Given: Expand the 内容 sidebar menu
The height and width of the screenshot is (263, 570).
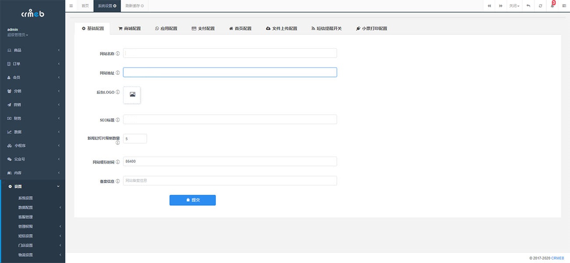Looking at the screenshot, I should (32, 173).
